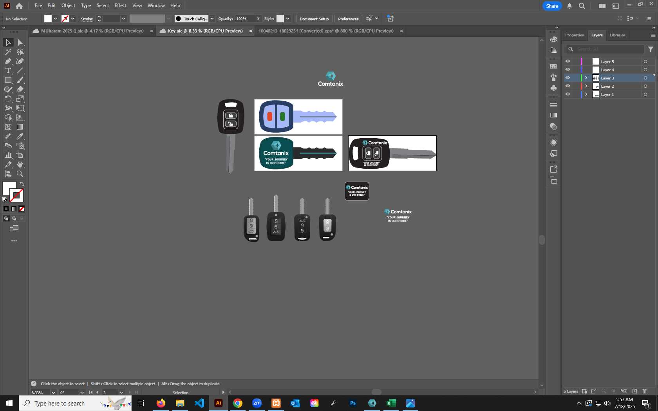Choose the Magic Wand tool
Image resolution: width=658 pixels, height=411 pixels.
pos(8,52)
